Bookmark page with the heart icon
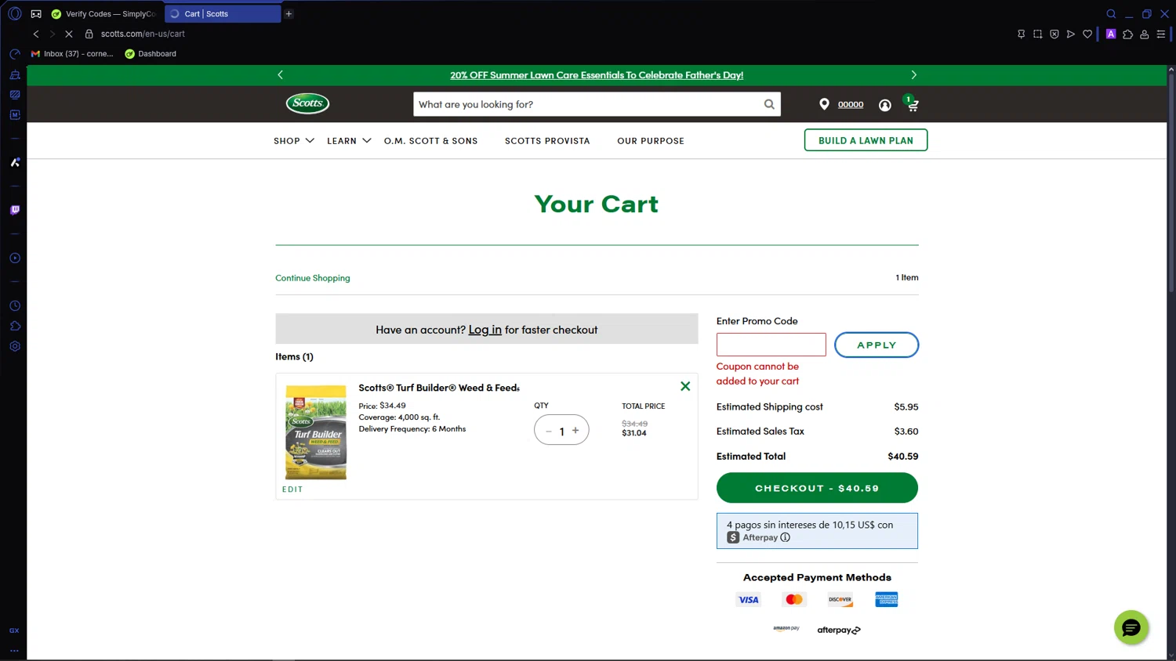Image resolution: width=1176 pixels, height=661 pixels. click(1087, 34)
